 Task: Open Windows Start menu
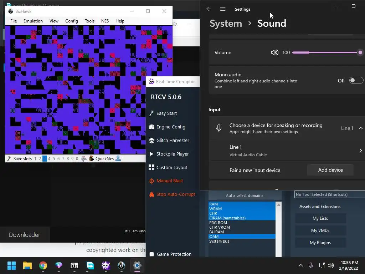(x=11, y=265)
